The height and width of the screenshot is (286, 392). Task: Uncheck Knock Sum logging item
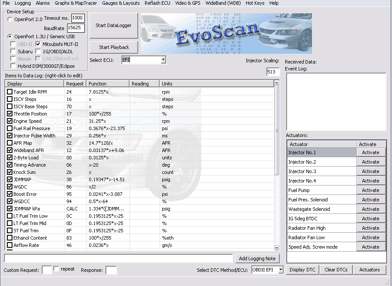pyautogui.click(x=10, y=172)
